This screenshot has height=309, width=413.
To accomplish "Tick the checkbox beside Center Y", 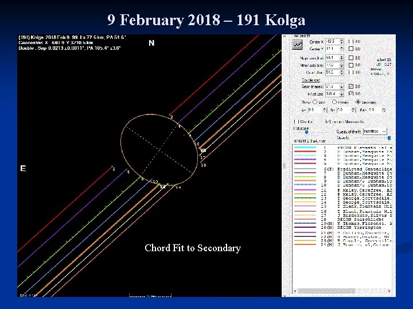I will 350,49.
